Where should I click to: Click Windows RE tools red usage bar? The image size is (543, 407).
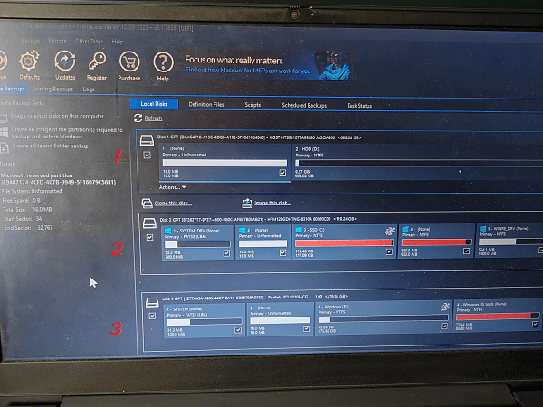(x=498, y=316)
